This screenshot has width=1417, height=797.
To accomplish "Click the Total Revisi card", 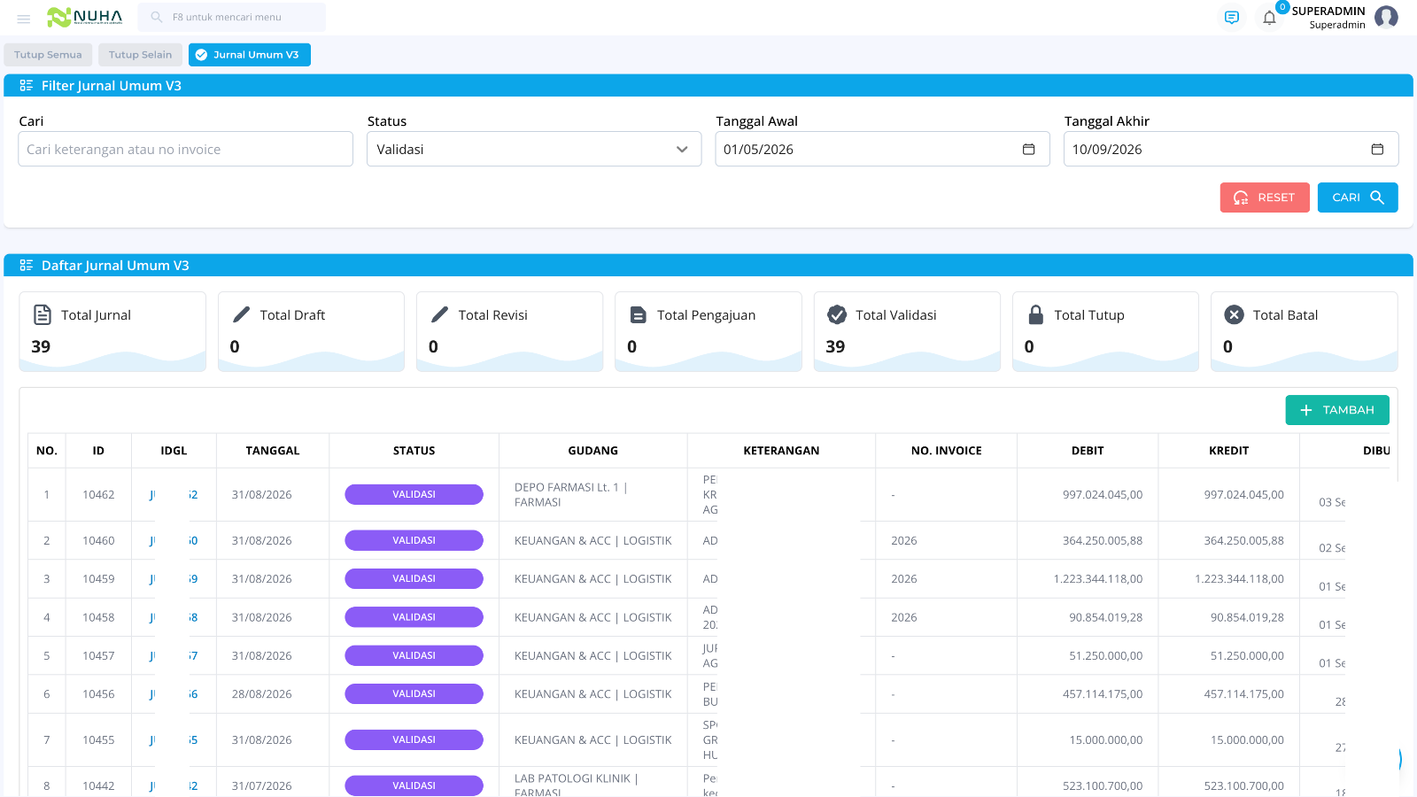I will click(x=509, y=331).
